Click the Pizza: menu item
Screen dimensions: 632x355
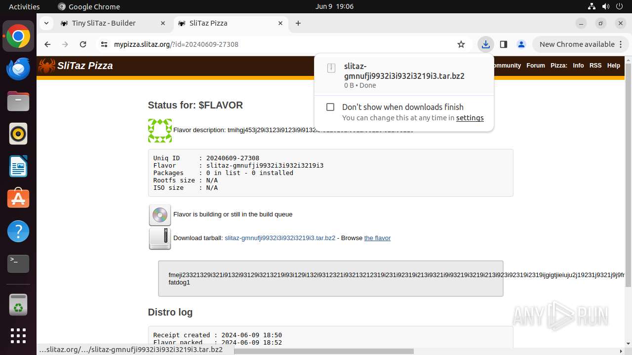click(559, 66)
